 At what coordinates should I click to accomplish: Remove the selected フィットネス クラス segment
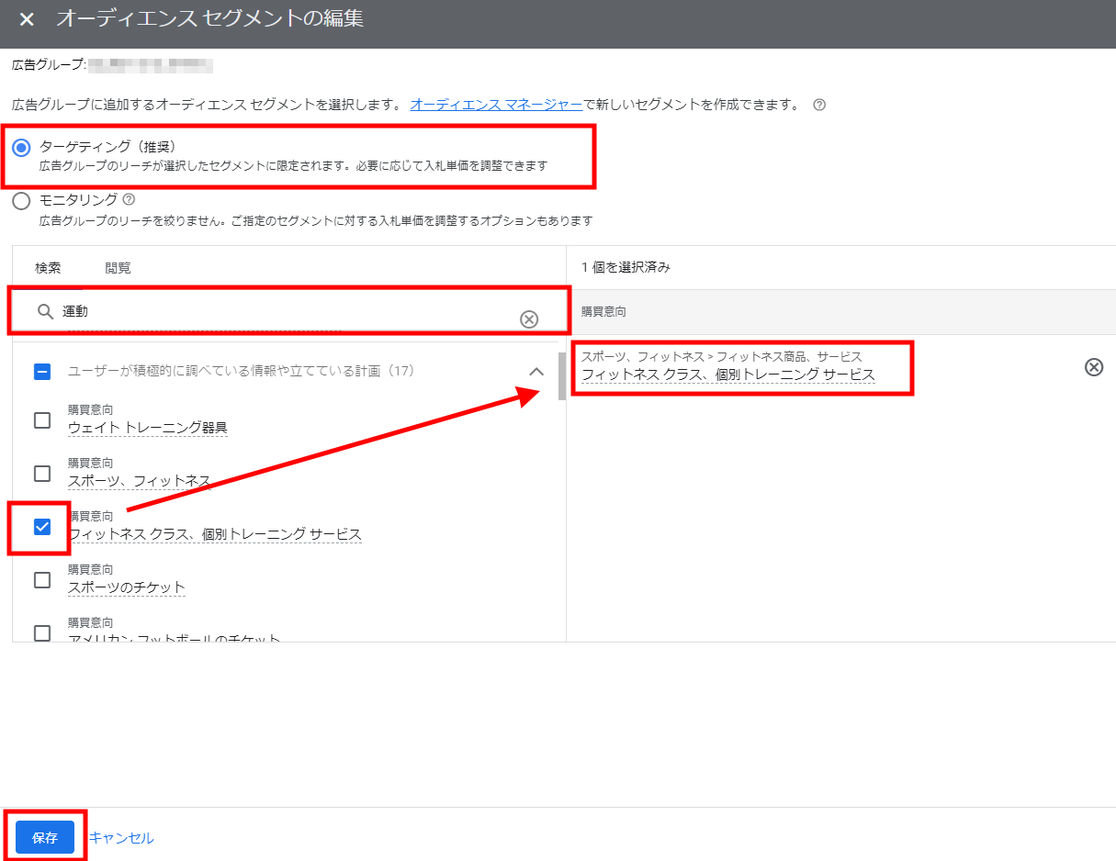[1093, 367]
